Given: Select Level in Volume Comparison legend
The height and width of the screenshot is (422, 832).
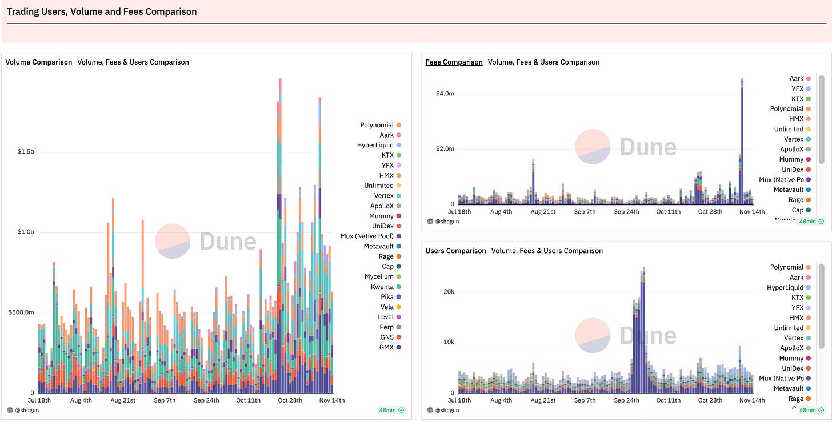Looking at the screenshot, I should (x=390, y=317).
